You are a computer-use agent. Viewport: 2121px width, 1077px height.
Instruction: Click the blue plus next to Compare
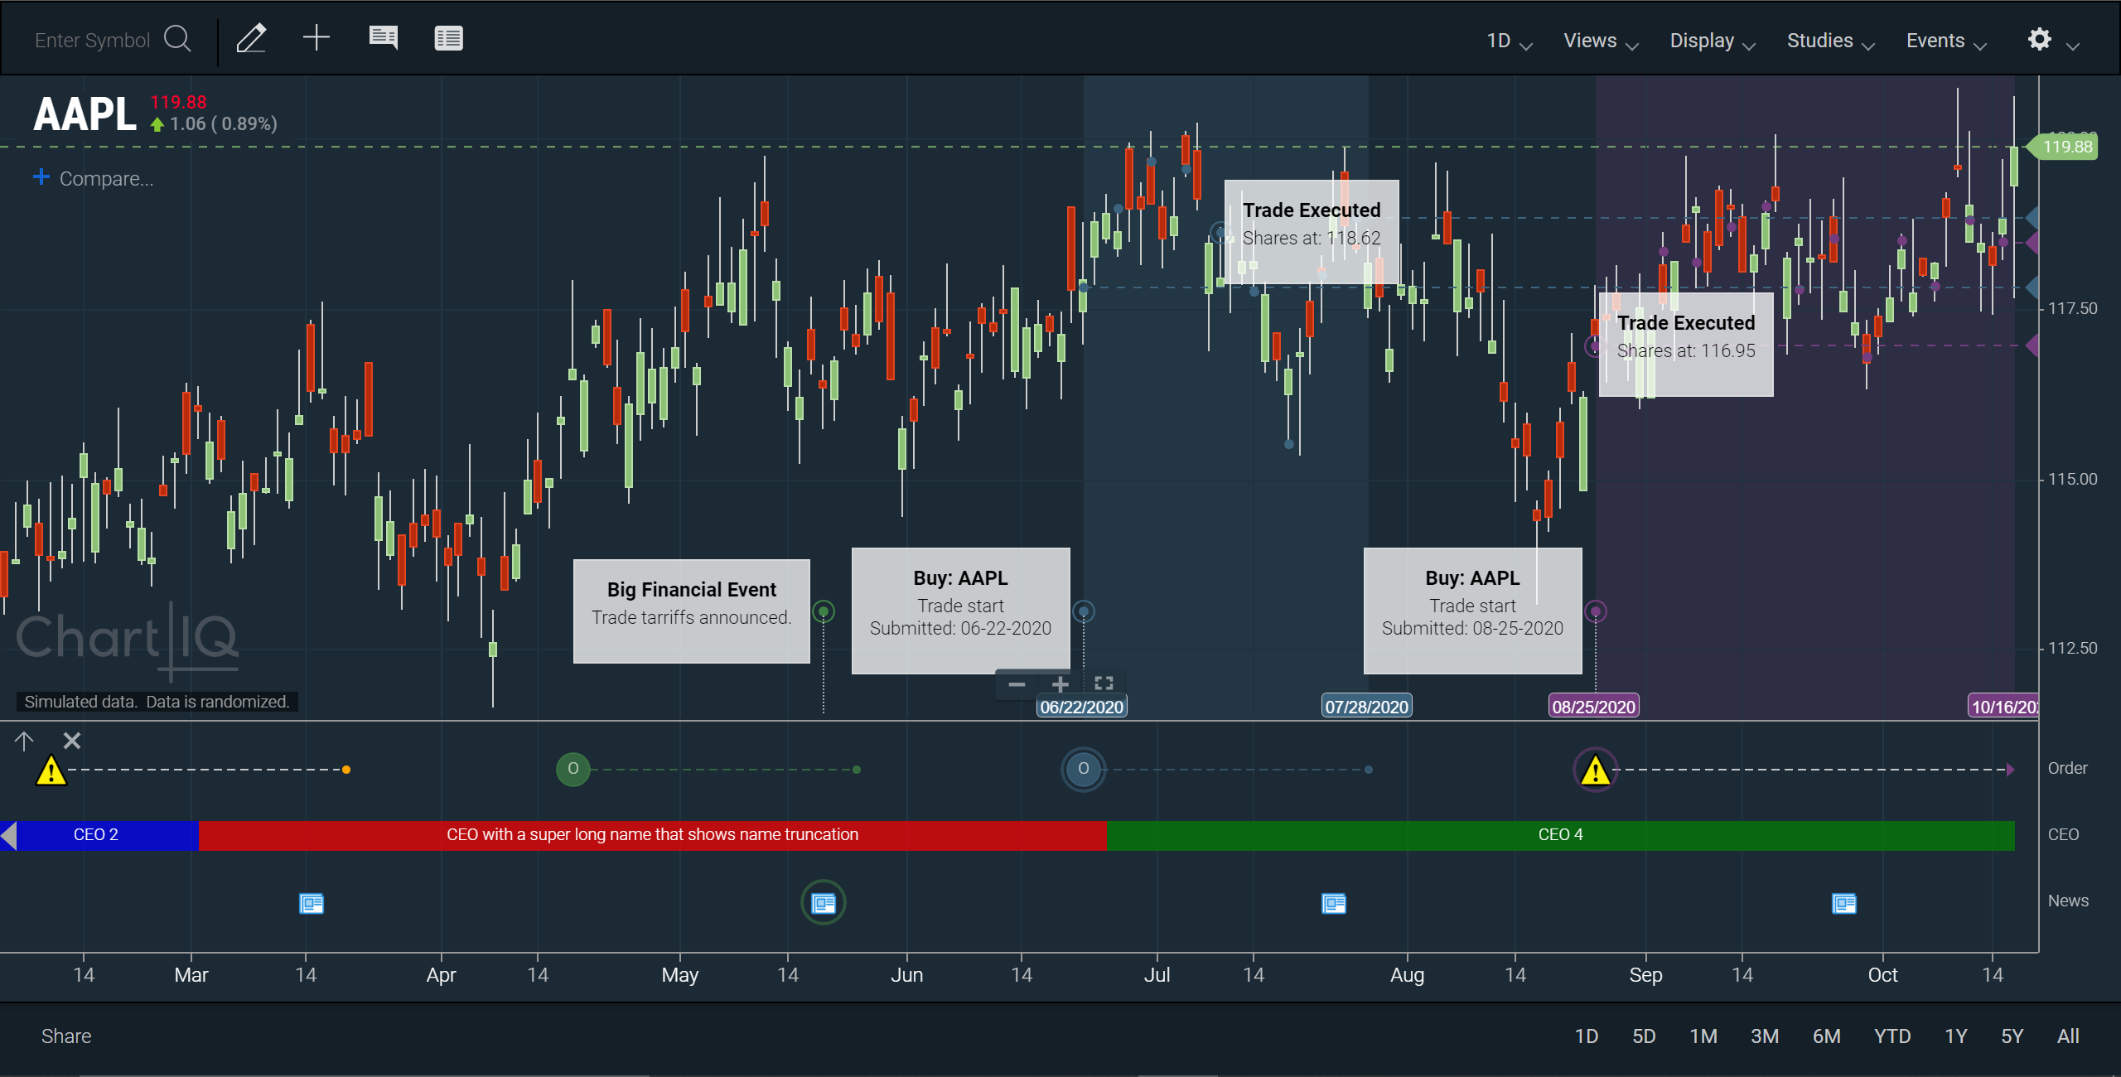tap(41, 177)
